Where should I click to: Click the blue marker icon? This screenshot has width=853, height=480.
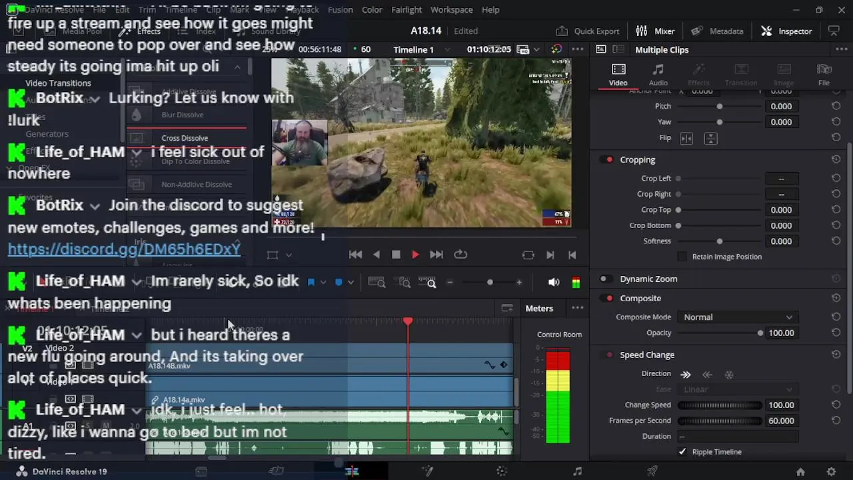pos(339,283)
